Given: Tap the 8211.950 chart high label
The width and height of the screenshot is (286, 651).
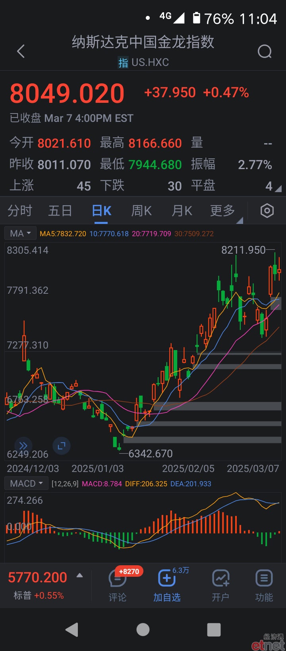Looking at the screenshot, I should click(243, 250).
